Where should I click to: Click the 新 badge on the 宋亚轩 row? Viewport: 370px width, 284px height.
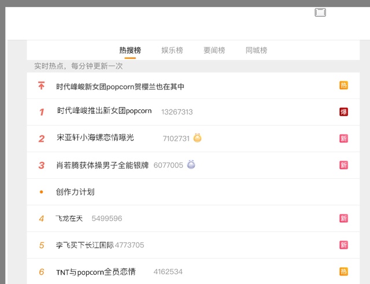(x=343, y=138)
